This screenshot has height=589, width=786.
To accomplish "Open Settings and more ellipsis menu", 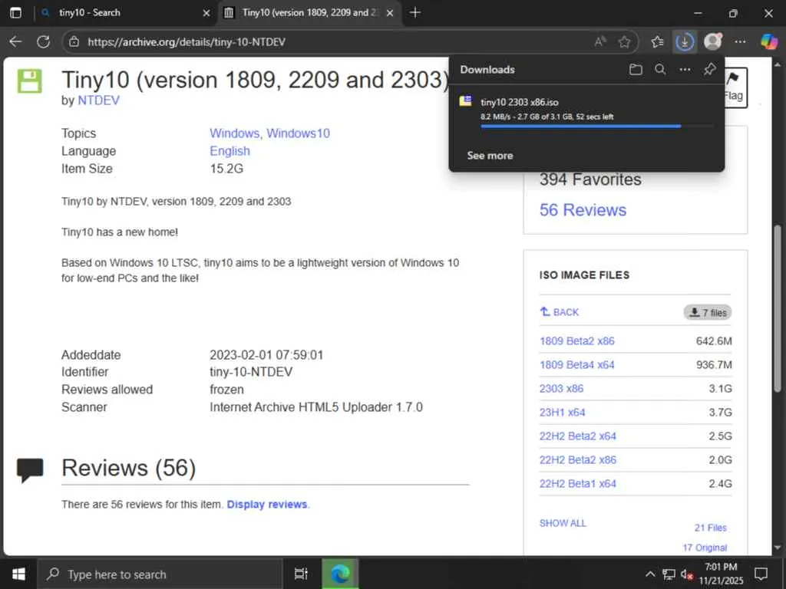I will tap(741, 42).
